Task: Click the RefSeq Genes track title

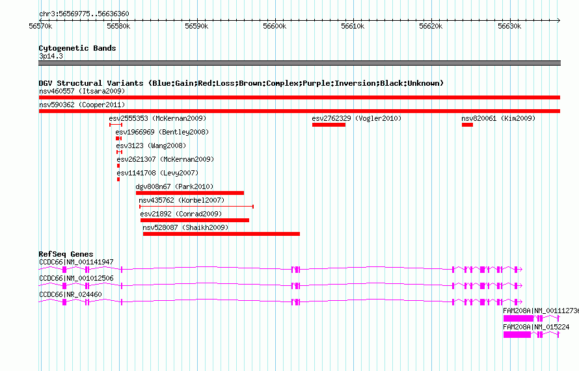Action: (66, 254)
